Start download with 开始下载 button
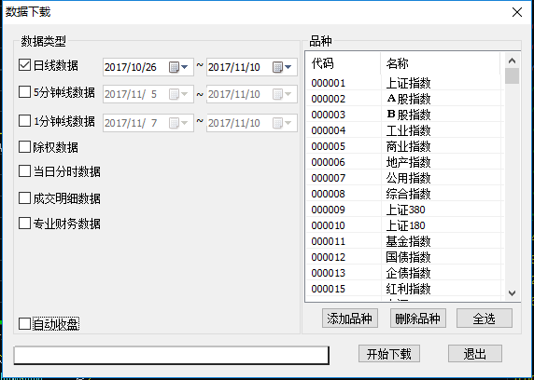This screenshot has width=534, height=380. point(389,354)
